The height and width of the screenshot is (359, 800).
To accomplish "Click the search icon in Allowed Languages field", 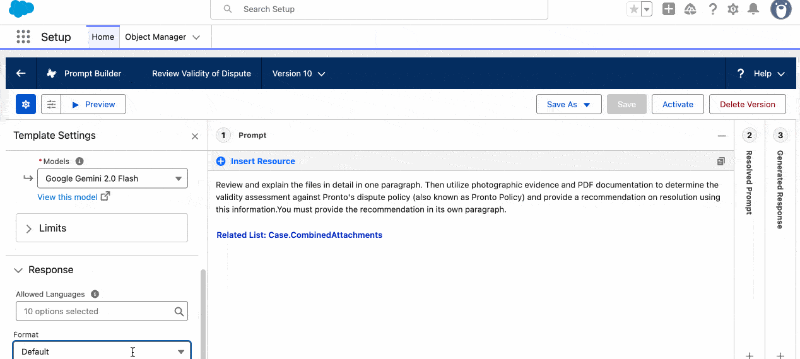I will click(179, 311).
